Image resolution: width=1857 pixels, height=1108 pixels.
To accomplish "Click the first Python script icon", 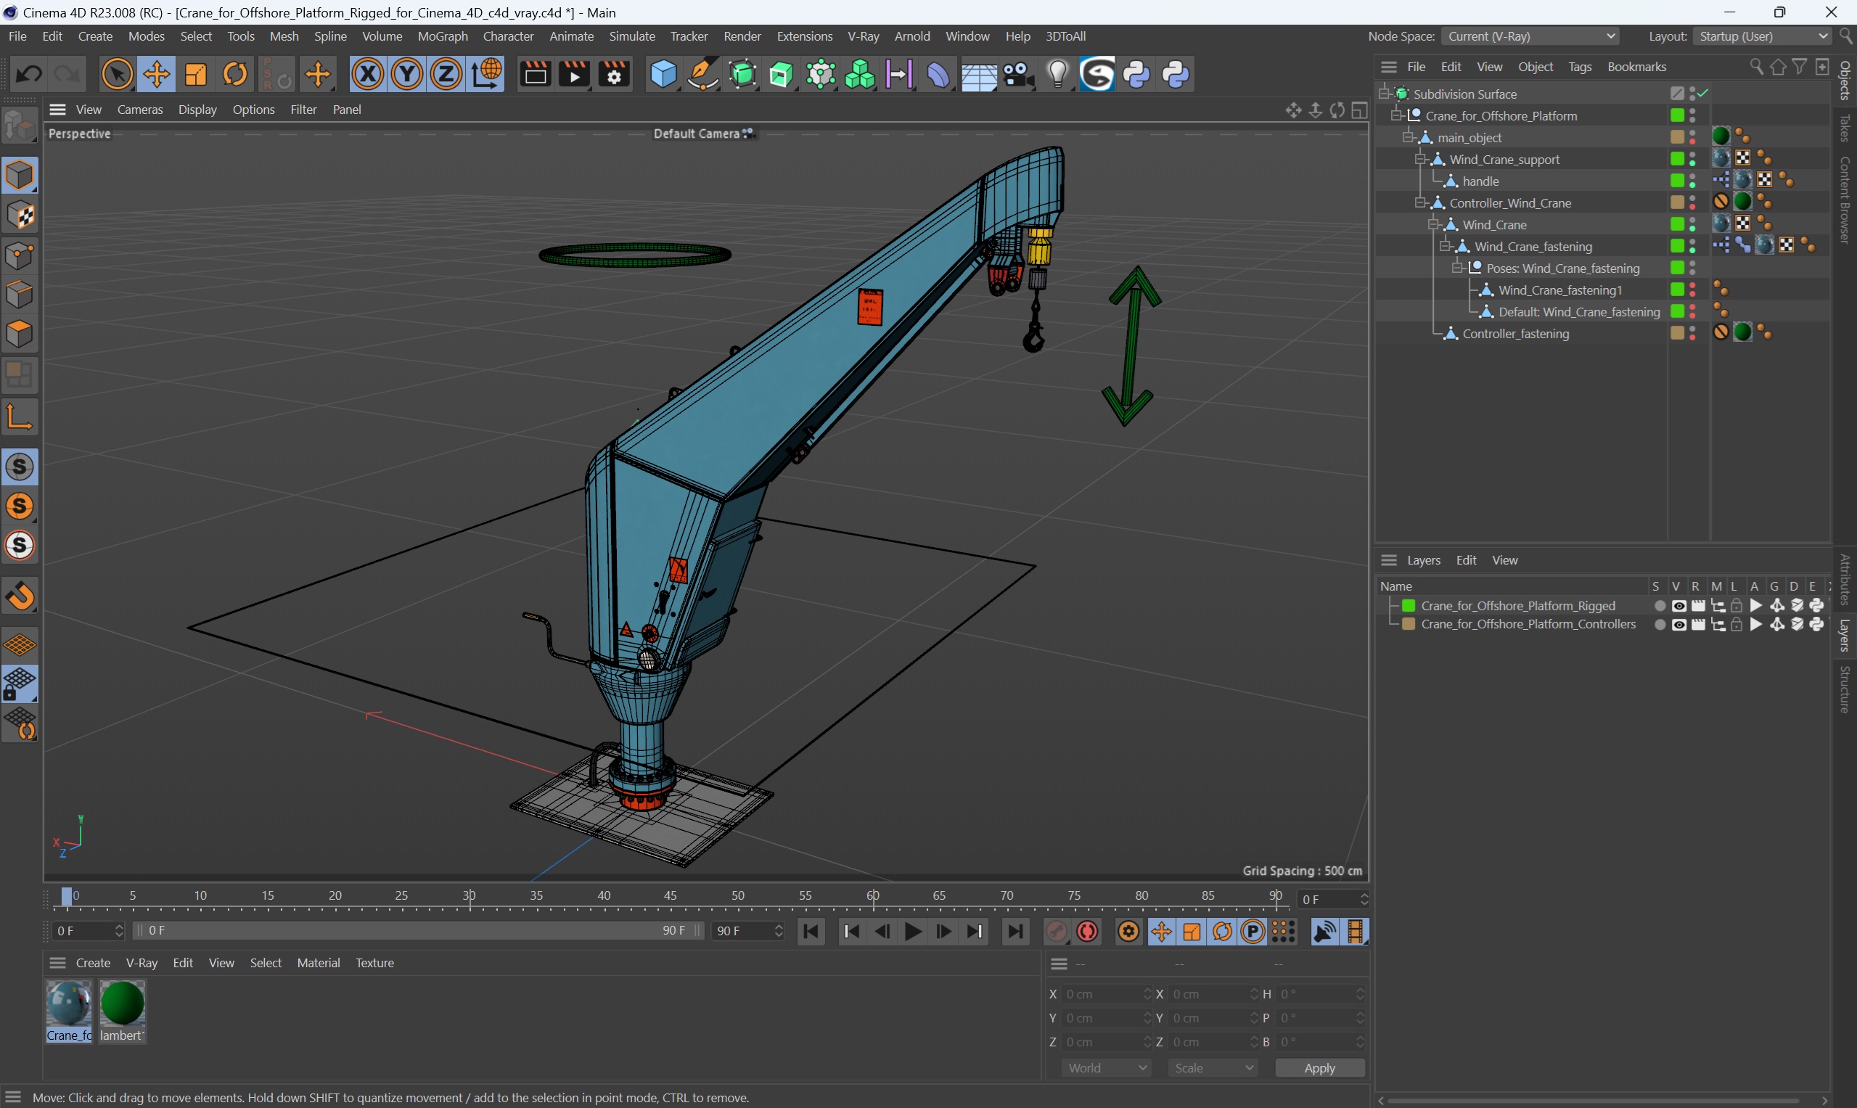I will [1136, 74].
